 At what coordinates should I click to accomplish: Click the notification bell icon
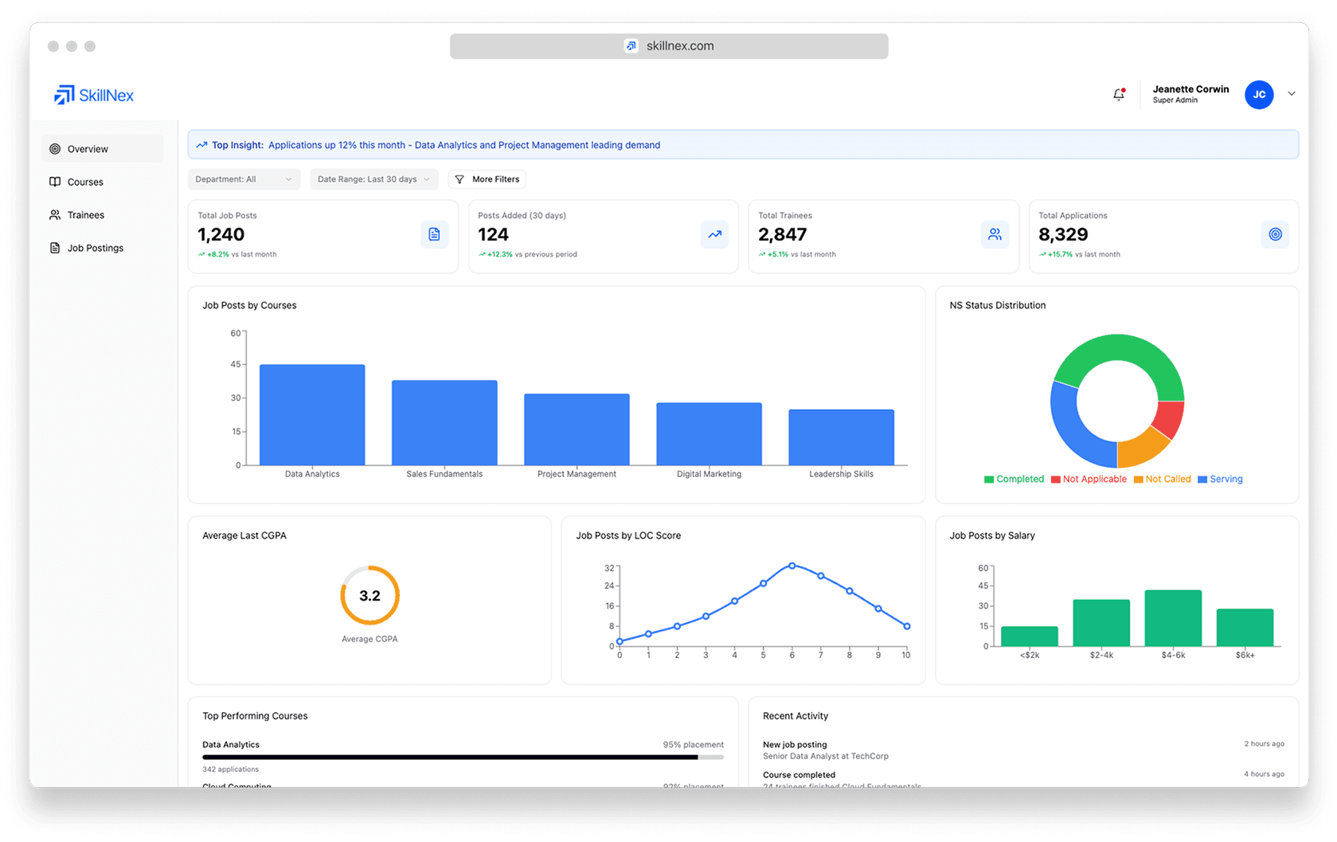point(1119,95)
